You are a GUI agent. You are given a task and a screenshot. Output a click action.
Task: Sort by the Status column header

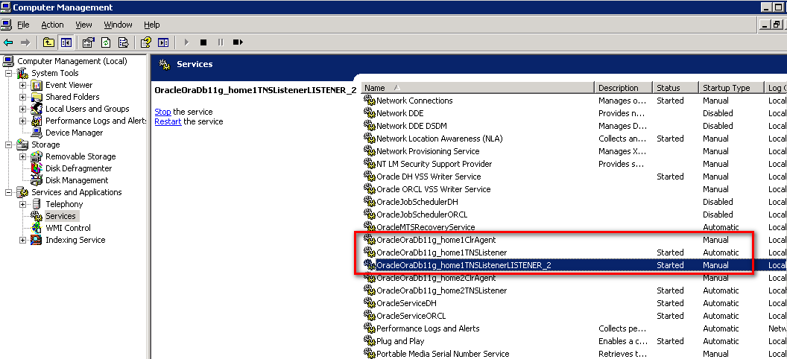(676, 88)
